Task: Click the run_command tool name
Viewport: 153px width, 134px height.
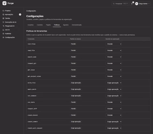Action: click(32, 96)
